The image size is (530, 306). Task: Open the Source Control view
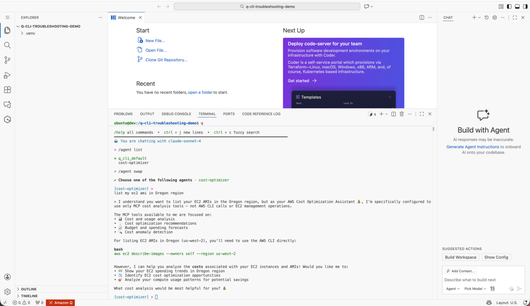click(x=7, y=60)
